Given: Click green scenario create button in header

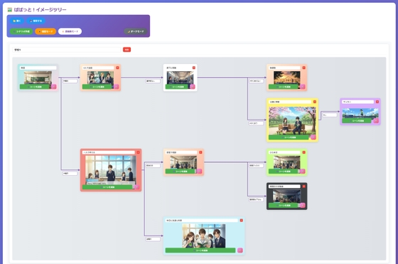Looking at the screenshot, I should [x=21, y=31].
